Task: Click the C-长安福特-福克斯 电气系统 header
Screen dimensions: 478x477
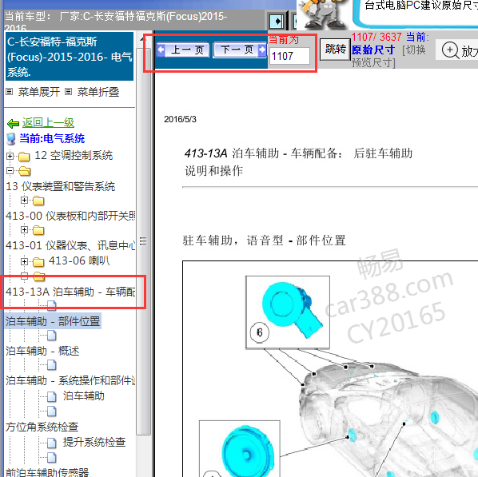Action: click(70, 57)
